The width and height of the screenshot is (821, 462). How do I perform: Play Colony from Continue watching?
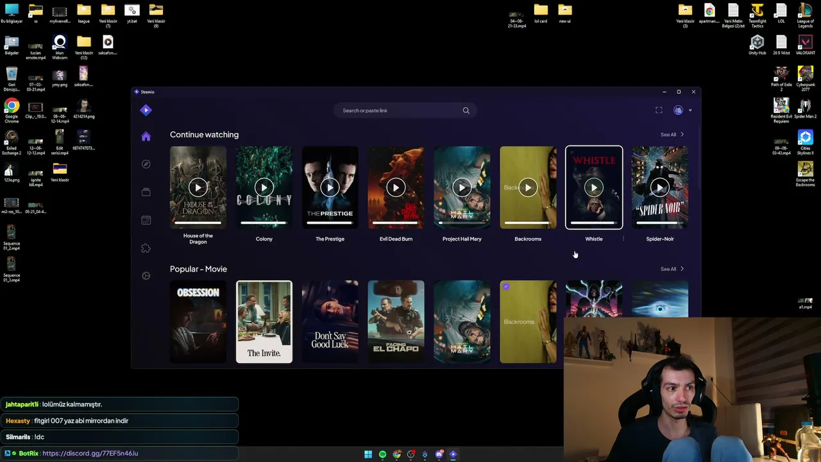[x=264, y=187]
